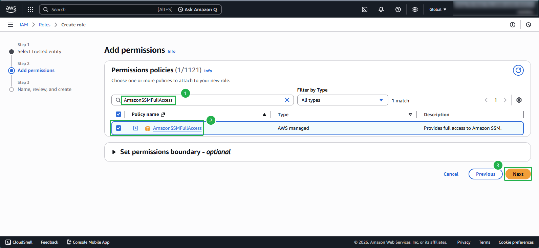Go to previous page of policies

point(486,100)
